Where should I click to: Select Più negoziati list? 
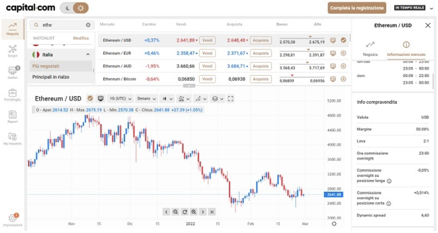(x=61, y=66)
